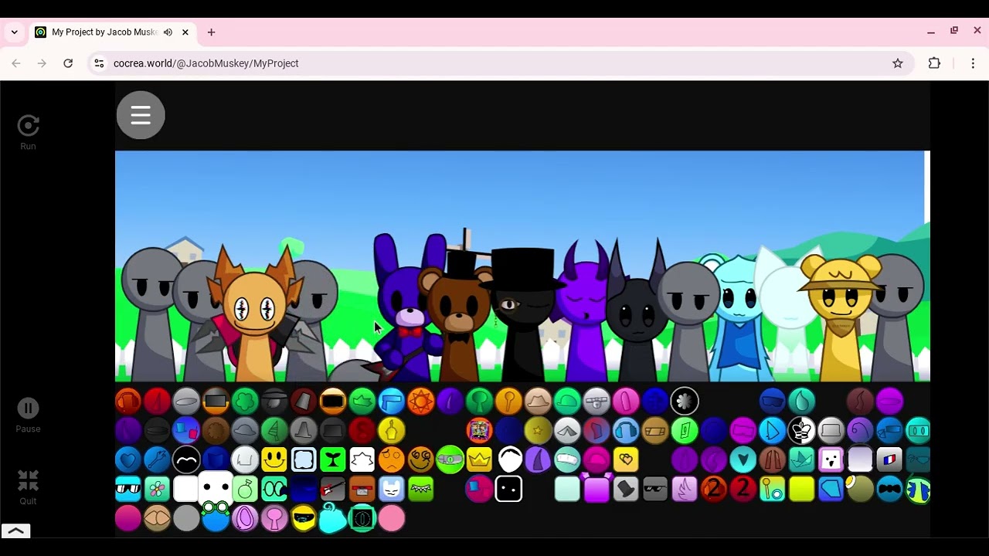Image resolution: width=989 pixels, height=556 pixels.
Task: Pick the black bow tie icon
Action: click(889, 489)
